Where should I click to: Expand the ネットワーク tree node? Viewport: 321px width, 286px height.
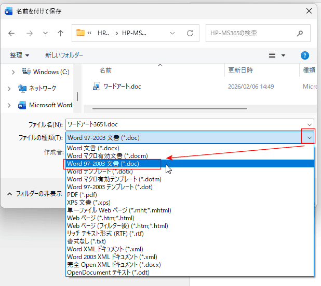click(9, 89)
